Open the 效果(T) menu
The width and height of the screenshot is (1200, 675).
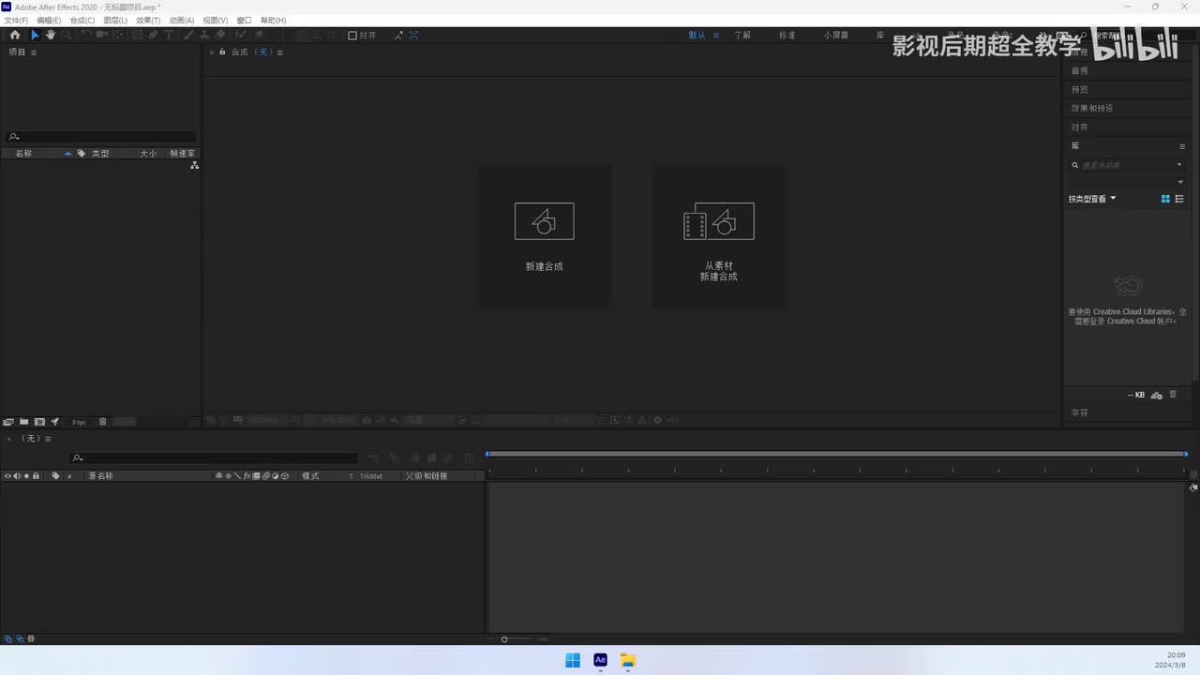pyautogui.click(x=148, y=20)
